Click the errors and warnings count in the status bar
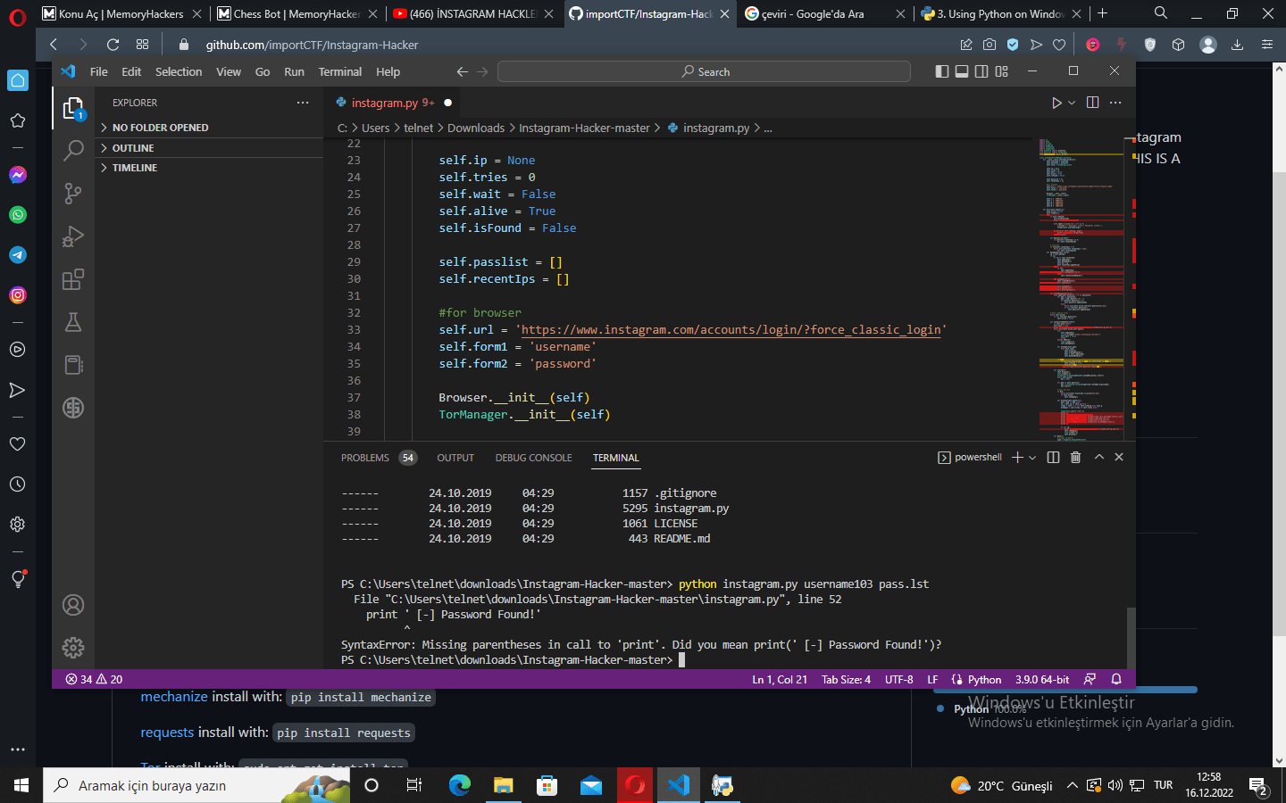The height and width of the screenshot is (803, 1286). [x=94, y=679]
